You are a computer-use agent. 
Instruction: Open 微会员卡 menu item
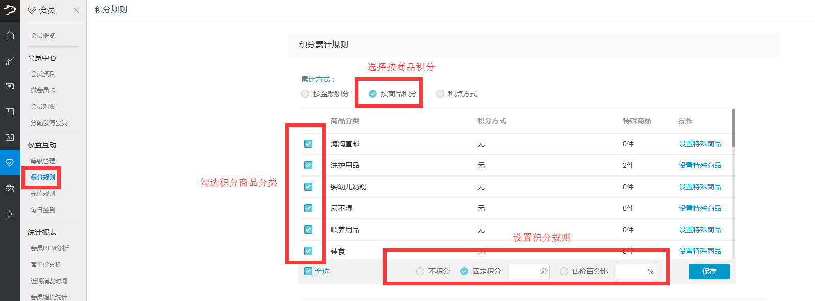(43, 90)
